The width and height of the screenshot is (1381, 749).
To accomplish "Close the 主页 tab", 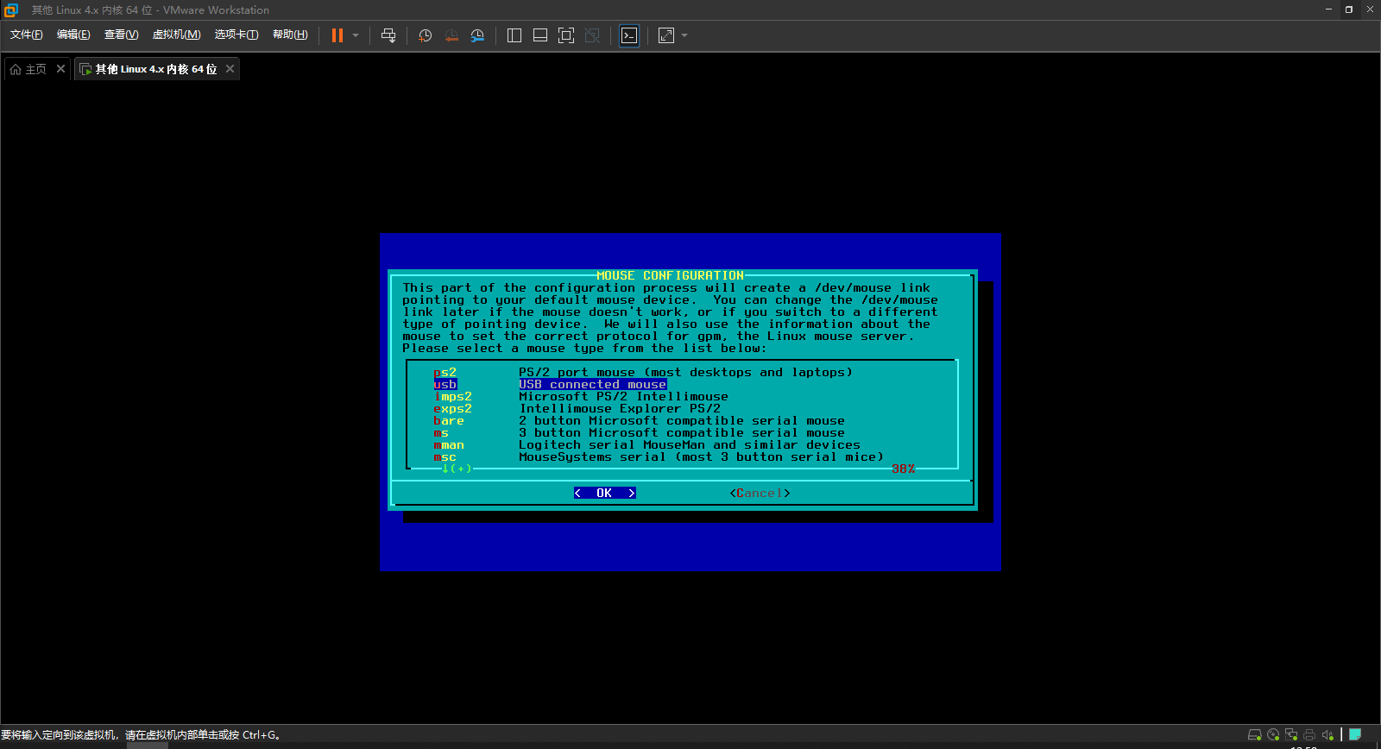I will pos(60,69).
